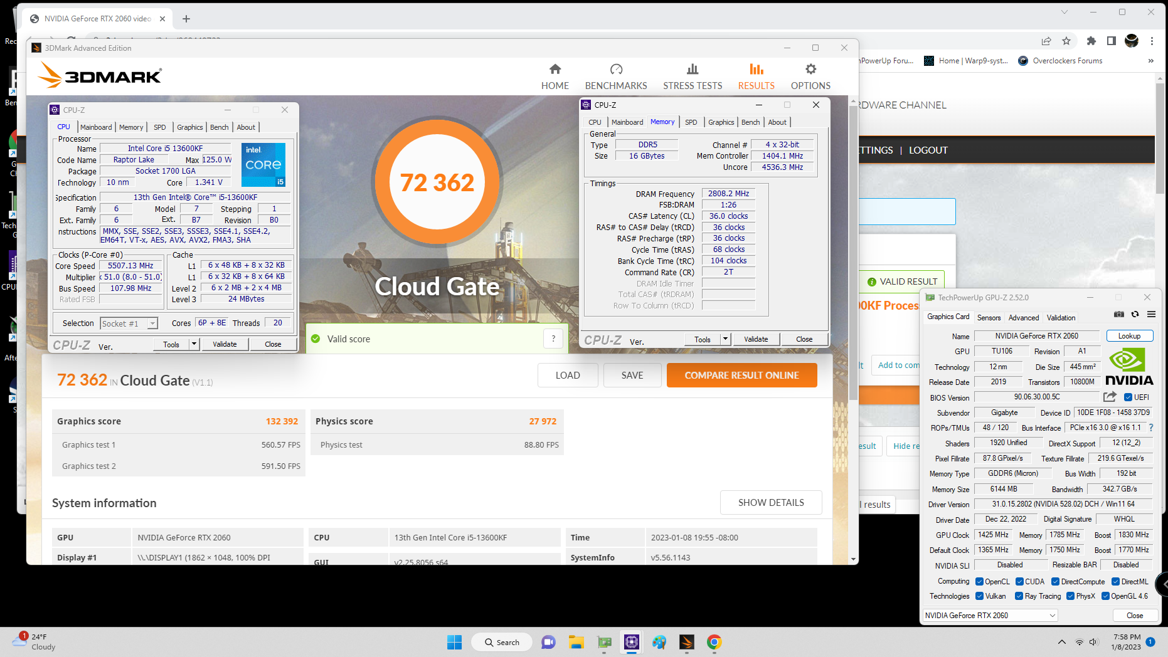
Task: Switch to Mainboard tab in left CPU-Z
Action: point(96,127)
